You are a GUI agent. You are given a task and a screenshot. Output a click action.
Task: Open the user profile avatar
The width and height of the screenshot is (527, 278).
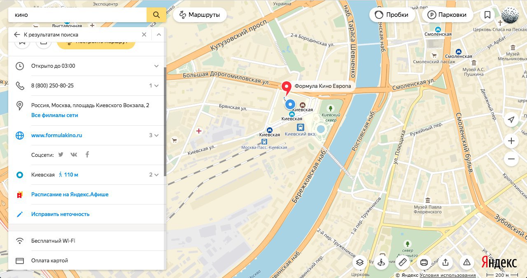(x=509, y=15)
